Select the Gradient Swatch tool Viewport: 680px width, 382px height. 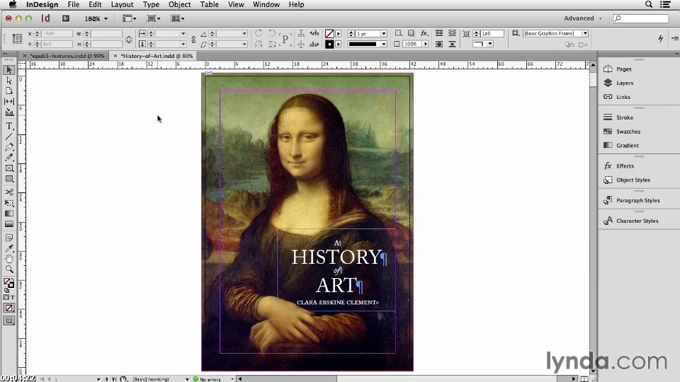coord(9,214)
